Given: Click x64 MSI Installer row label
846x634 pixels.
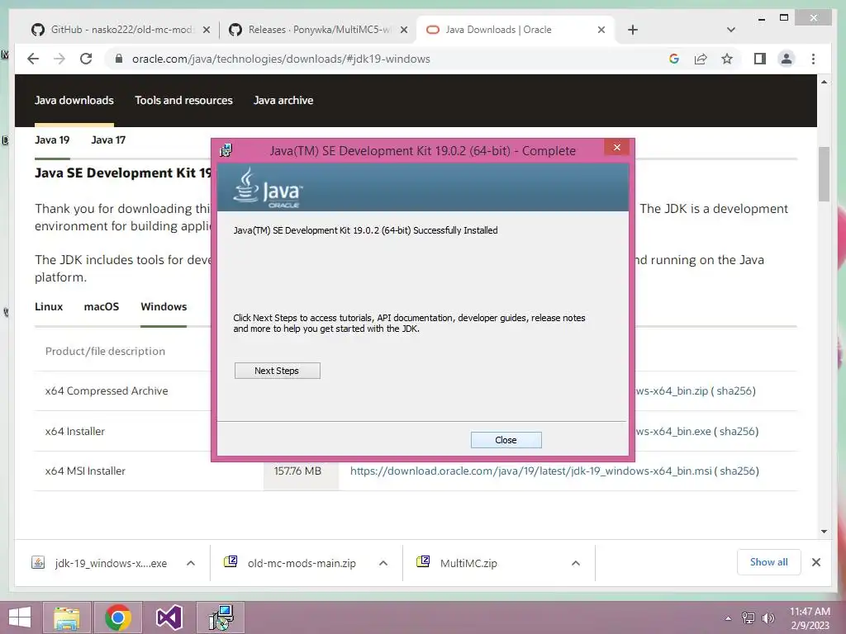Looking at the screenshot, I should pos(85,471).
